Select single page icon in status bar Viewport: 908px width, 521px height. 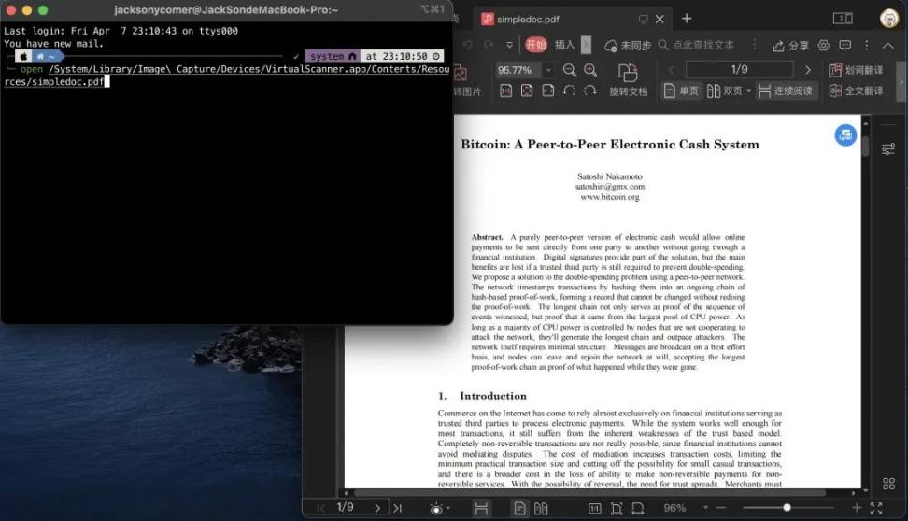[x=519, y=508]
